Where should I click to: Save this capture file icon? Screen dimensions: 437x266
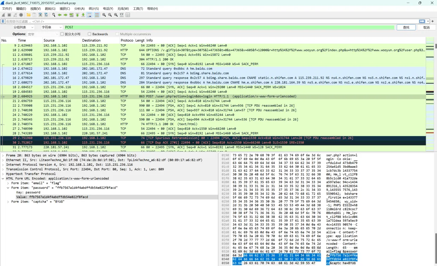[x=35, y=15]
